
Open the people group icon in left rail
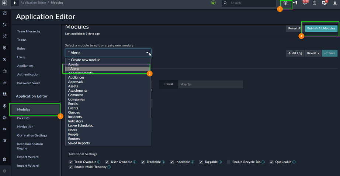4,129
